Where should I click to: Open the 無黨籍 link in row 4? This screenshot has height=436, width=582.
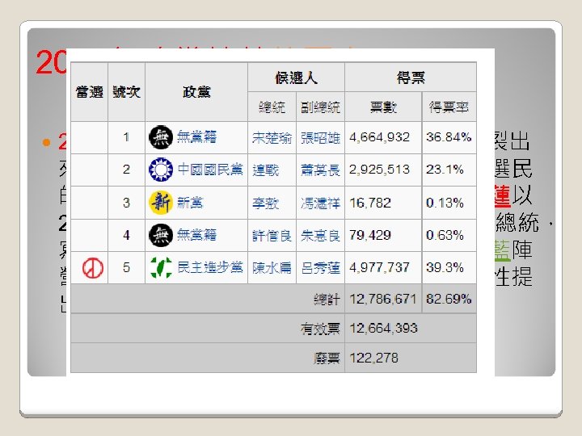coord(196,235)
